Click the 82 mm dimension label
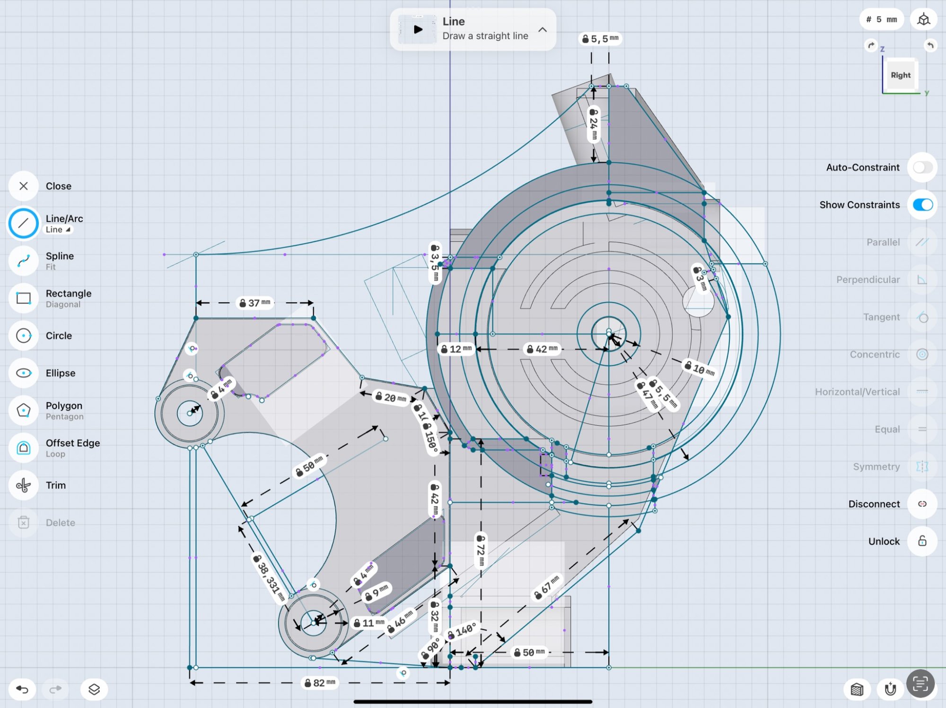 [x=320, y=683]
